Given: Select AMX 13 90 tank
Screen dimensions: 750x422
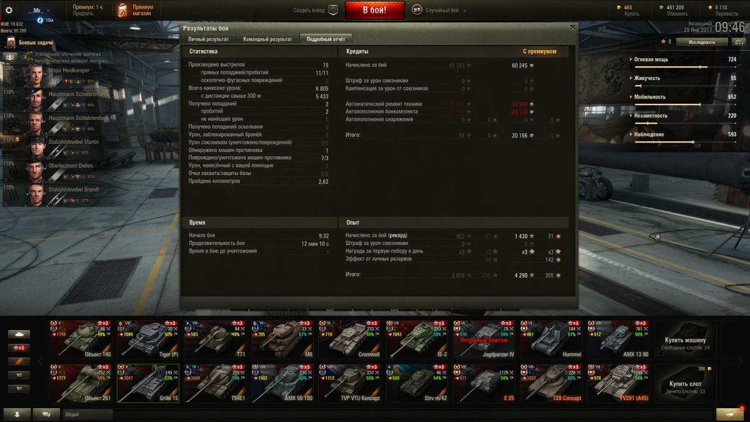Looking at the screenshot, I should click(617, 339).
